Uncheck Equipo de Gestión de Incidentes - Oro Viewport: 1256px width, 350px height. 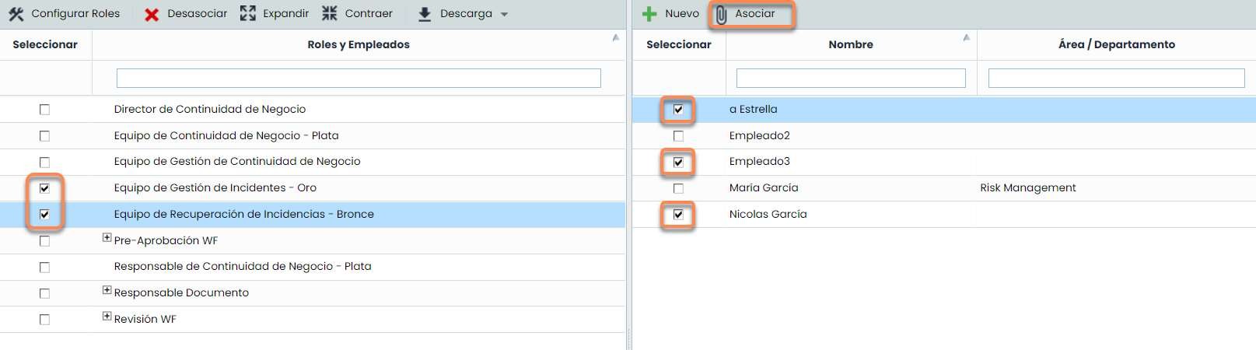(44, 188)
